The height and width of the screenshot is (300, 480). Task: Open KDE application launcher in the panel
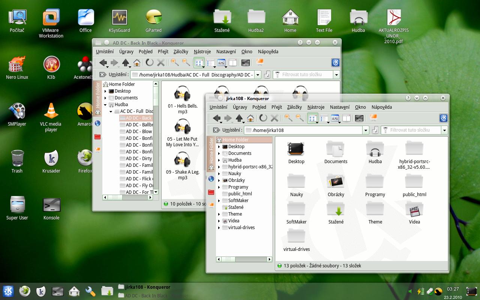pyautogui.click(x=8, y=291)
